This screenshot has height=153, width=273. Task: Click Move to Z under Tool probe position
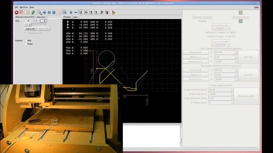pos(195,75)
